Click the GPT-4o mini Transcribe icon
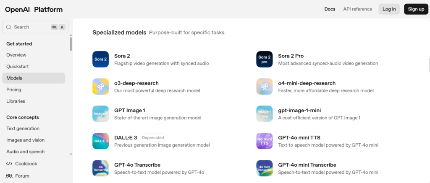 click(264, 168)
